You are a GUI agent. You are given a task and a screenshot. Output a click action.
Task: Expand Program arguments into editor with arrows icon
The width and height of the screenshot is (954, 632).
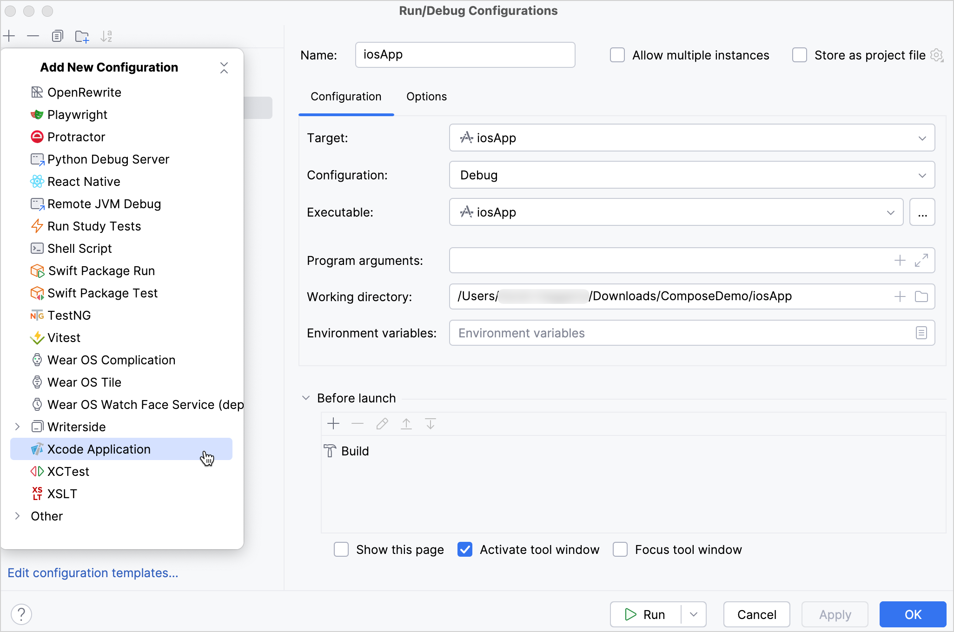(x=922, y=260)
